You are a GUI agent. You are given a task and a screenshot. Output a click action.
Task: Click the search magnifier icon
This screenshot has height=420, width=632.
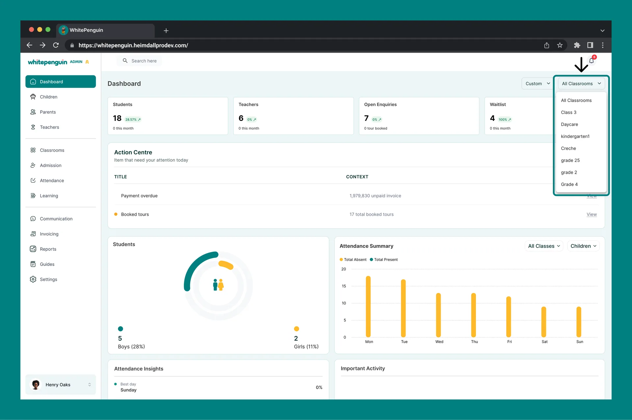(125, 61)
